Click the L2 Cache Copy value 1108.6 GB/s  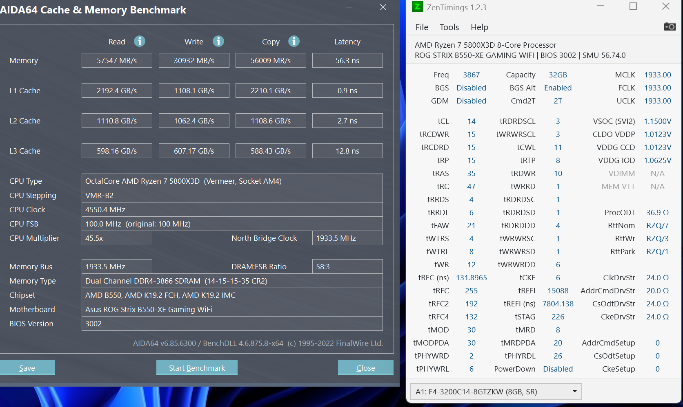271,121
